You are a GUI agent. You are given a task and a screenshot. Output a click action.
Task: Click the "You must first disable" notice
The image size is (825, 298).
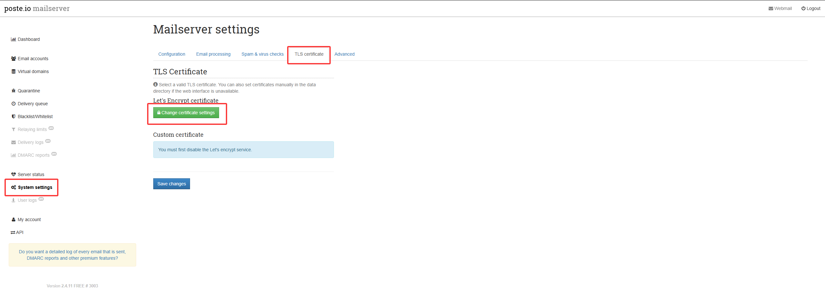[244, 150]
